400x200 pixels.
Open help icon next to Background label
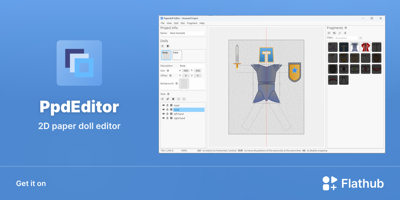177,84
